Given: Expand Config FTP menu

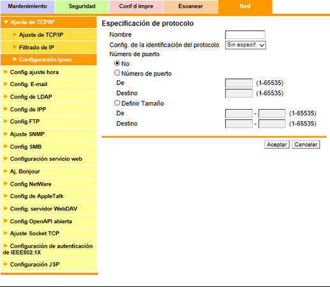Looking at the screenshot, I should tap(49, 122).
